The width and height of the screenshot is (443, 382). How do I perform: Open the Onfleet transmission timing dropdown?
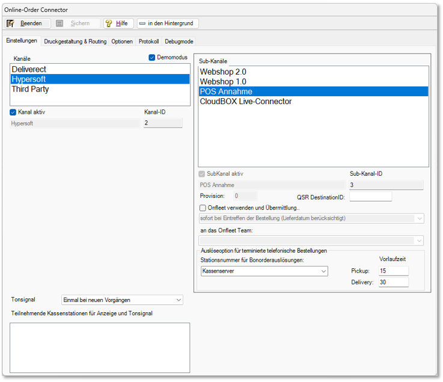pyautogui.click(x=311, y=218)
